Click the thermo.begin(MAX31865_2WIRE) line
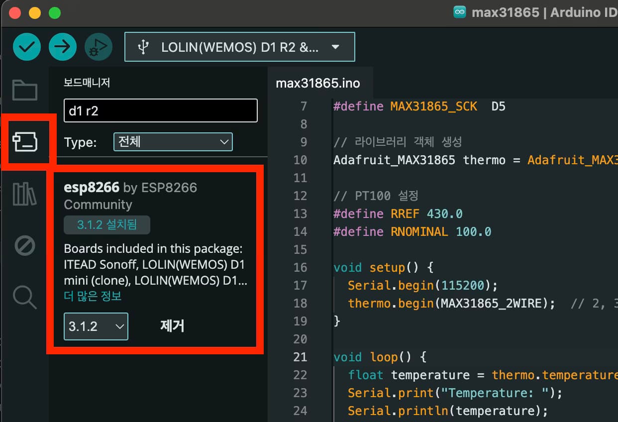The height and width of the screenshot is (422, 618). coord(451,303)
